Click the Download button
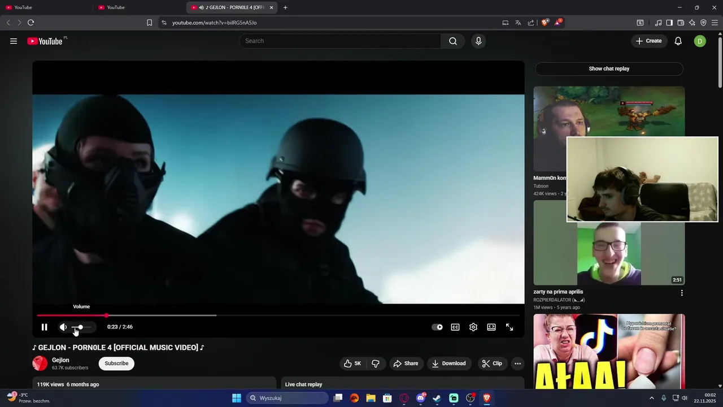 point(449,363)
